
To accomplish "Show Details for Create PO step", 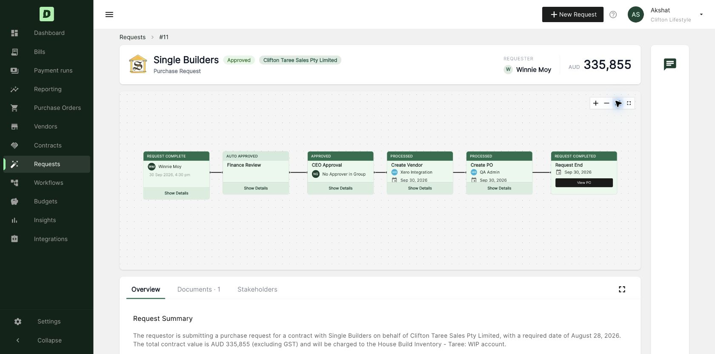I will click(x=499, y=188).
